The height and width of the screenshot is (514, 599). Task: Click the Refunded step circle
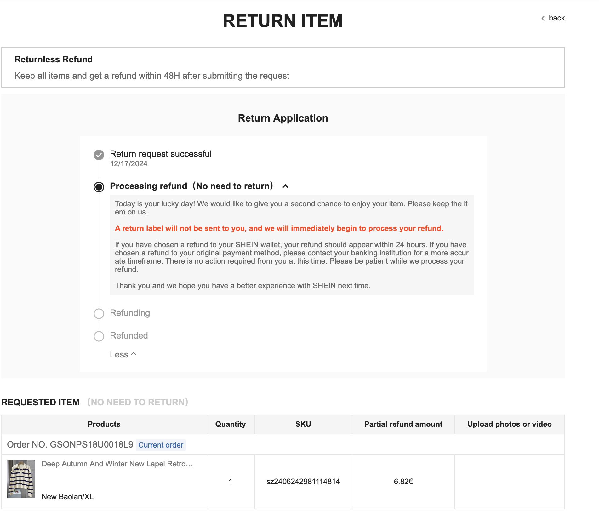point(99,336)
